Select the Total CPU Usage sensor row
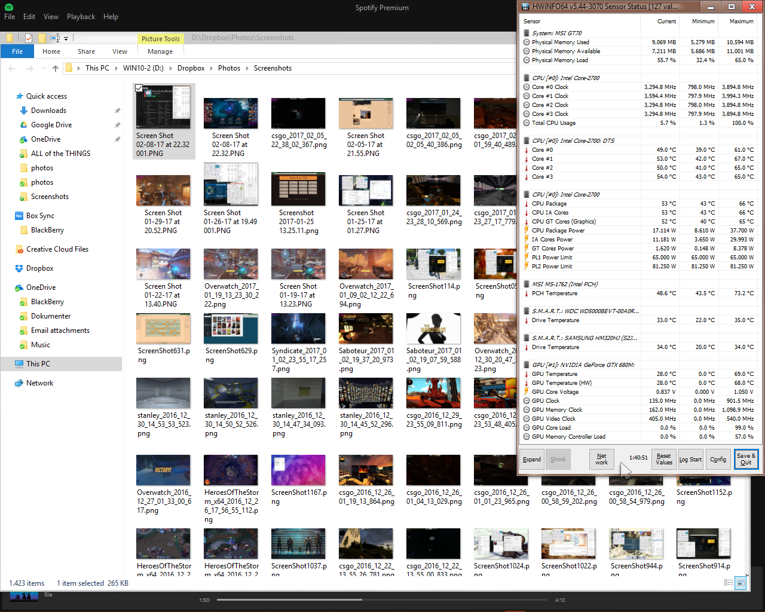This screenshot has height=612, width=765. (639, 123)
